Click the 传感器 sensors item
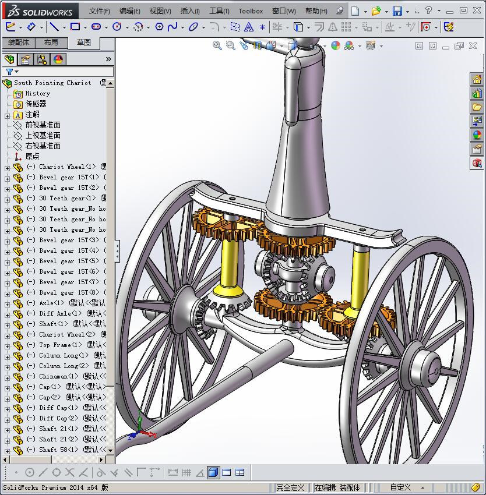This screenshot has height=495, width=486. 36,104
